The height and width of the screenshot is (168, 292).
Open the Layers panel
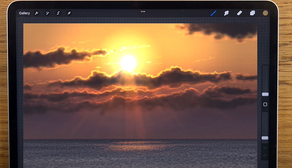(252, 13)
